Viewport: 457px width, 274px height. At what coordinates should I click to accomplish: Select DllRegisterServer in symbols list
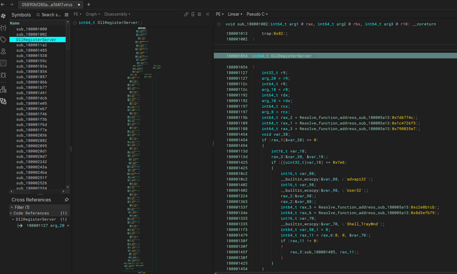tap(38, 40)
